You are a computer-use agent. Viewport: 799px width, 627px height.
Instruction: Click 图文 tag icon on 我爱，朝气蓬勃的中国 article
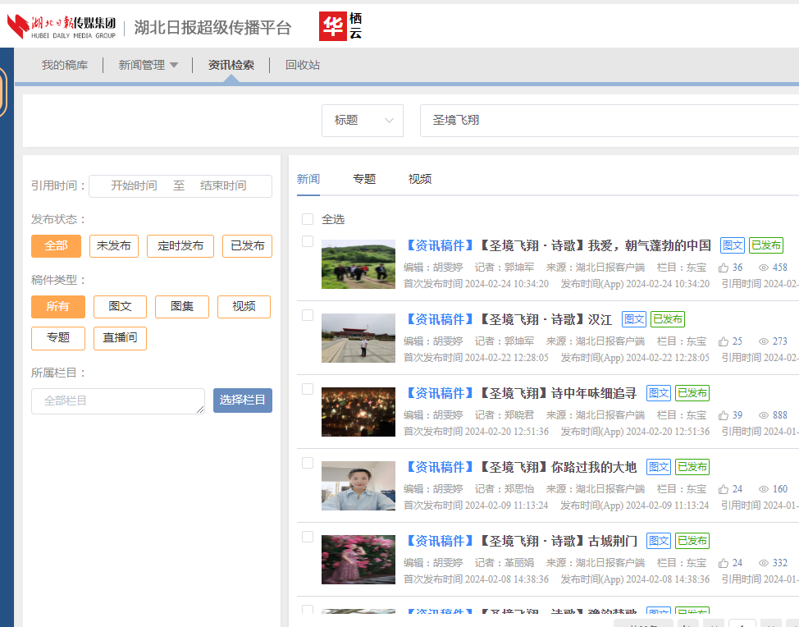click(x=733, y=245)
